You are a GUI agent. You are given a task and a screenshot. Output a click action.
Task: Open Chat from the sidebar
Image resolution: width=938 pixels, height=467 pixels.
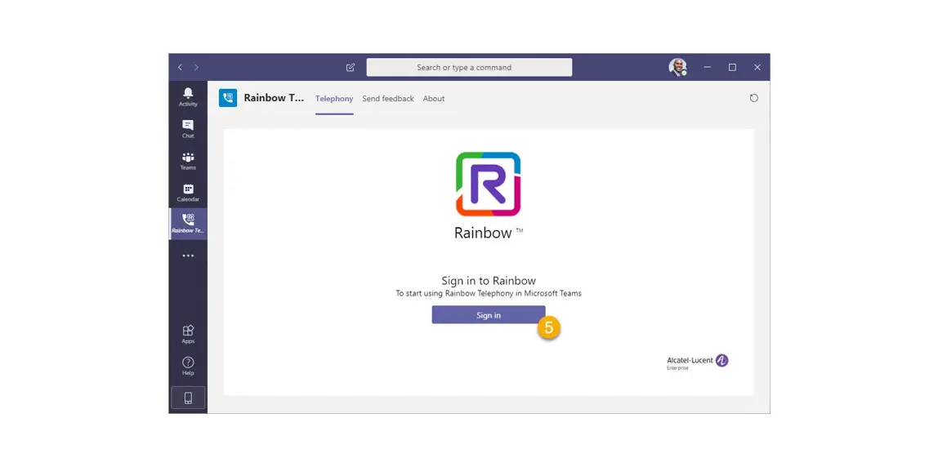coord(188,128)
